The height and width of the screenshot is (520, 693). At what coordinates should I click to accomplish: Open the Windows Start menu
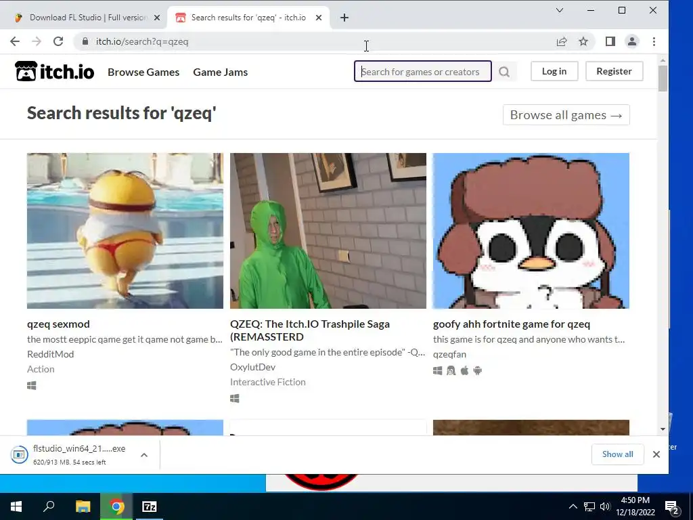[x=16, y=506]
